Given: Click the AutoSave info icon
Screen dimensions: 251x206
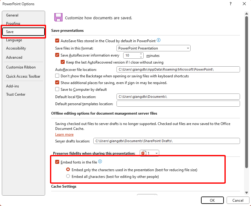Looking at the screenshot, I should pos(159,40).
